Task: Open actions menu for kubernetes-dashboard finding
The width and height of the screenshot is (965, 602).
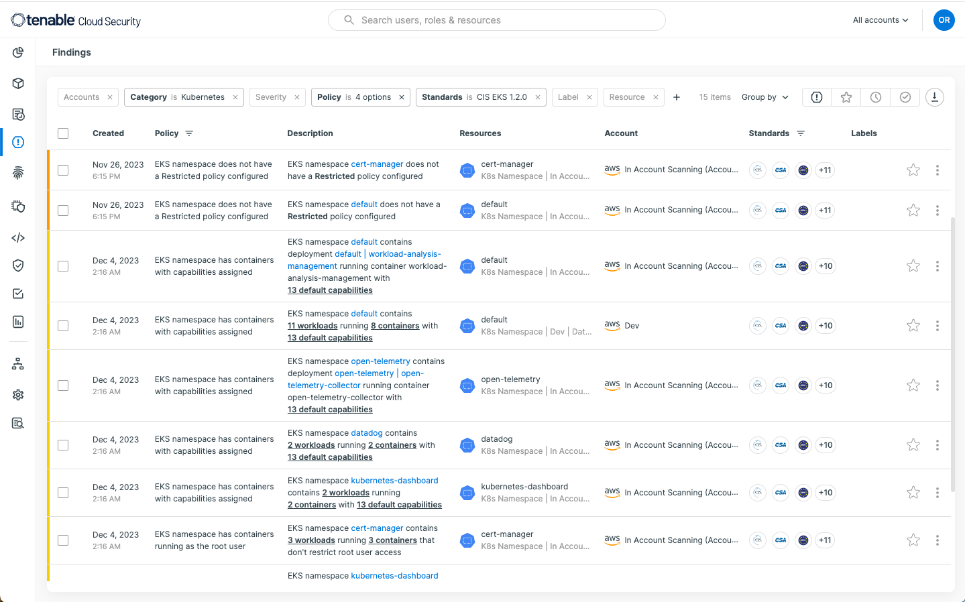Action: (937, 493)
